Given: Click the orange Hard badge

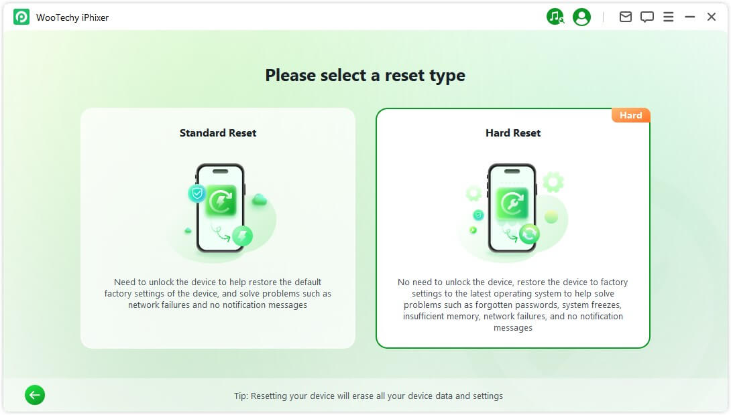Looking at the screenshot, I should coord(630,116).
